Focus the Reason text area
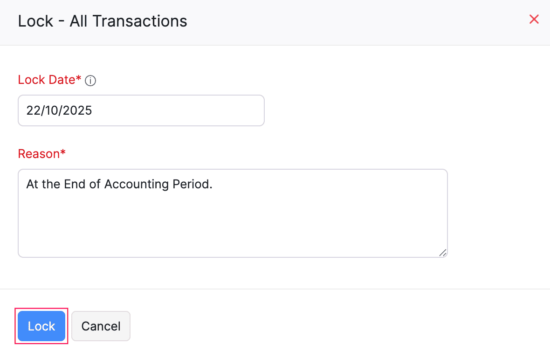 (x=233, y=213)
